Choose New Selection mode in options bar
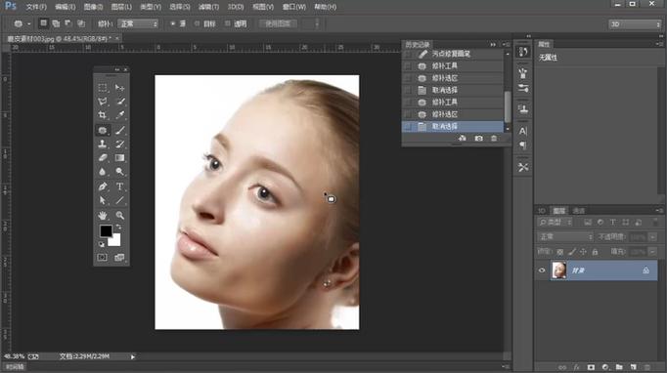 point(43,23)
